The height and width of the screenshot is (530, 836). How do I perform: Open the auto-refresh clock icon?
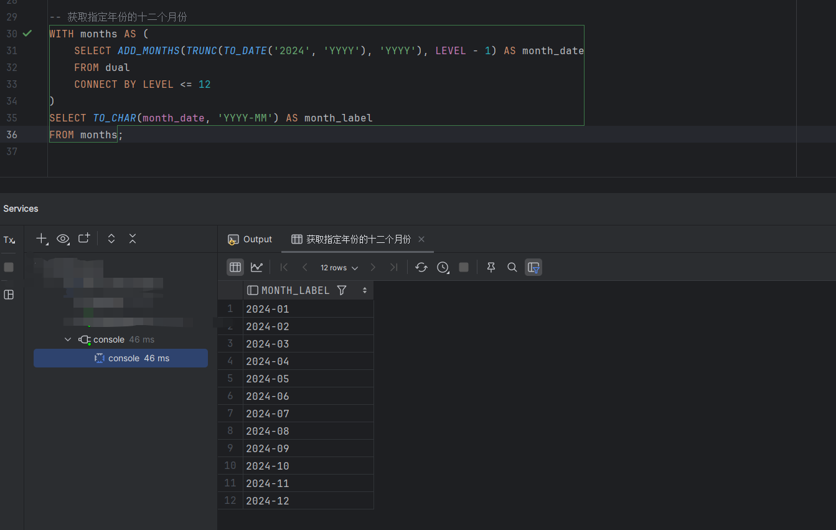point(443,267)
